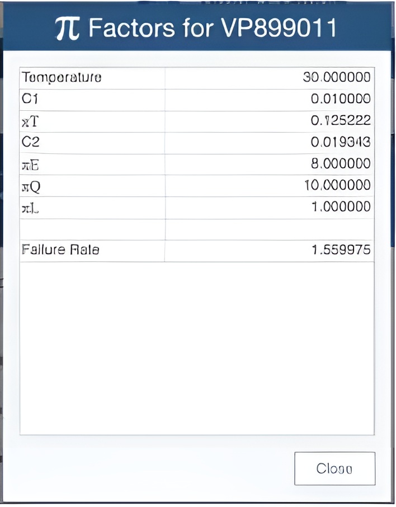Click the πE value 8.000000

(341, 163)
